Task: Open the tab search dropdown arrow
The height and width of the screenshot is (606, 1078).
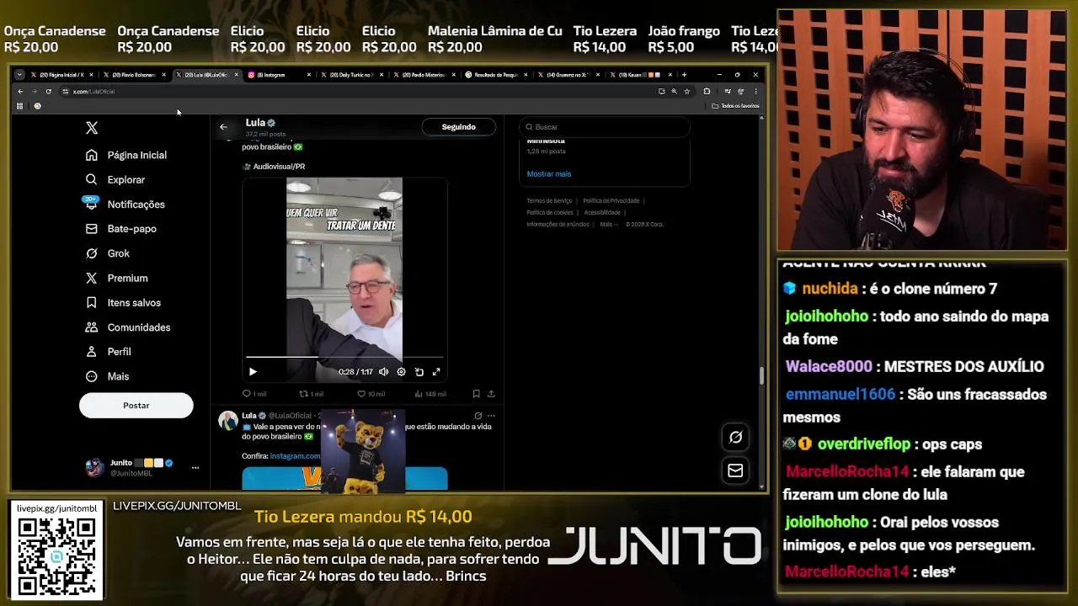Action: (x=19, y=75)
